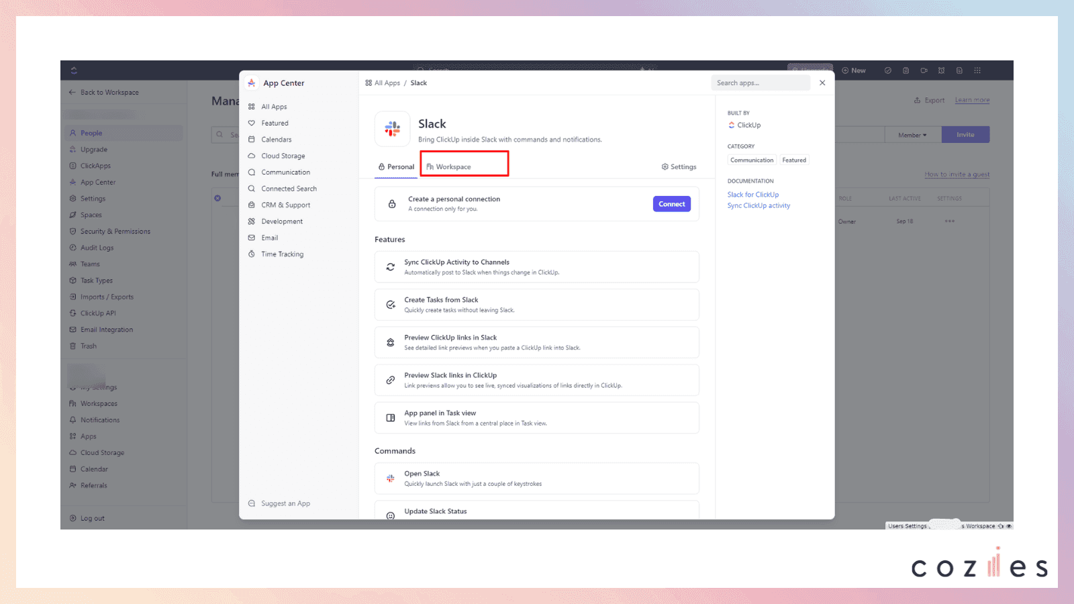Screen dimensions: 1074x604
Task: Open Communication category
Action: click(x=279, y=172)
